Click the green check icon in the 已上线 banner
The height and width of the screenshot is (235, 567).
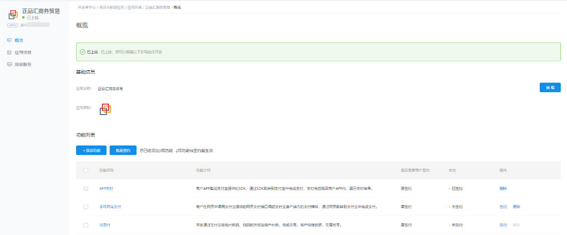pyautogui.click(x=82, y=52)
